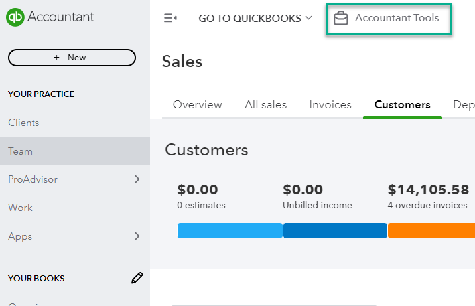The height and width of the screenshot is (306, 475).
Task: Open the Go To QuickBooks dropdown
Action: [255, 18]
